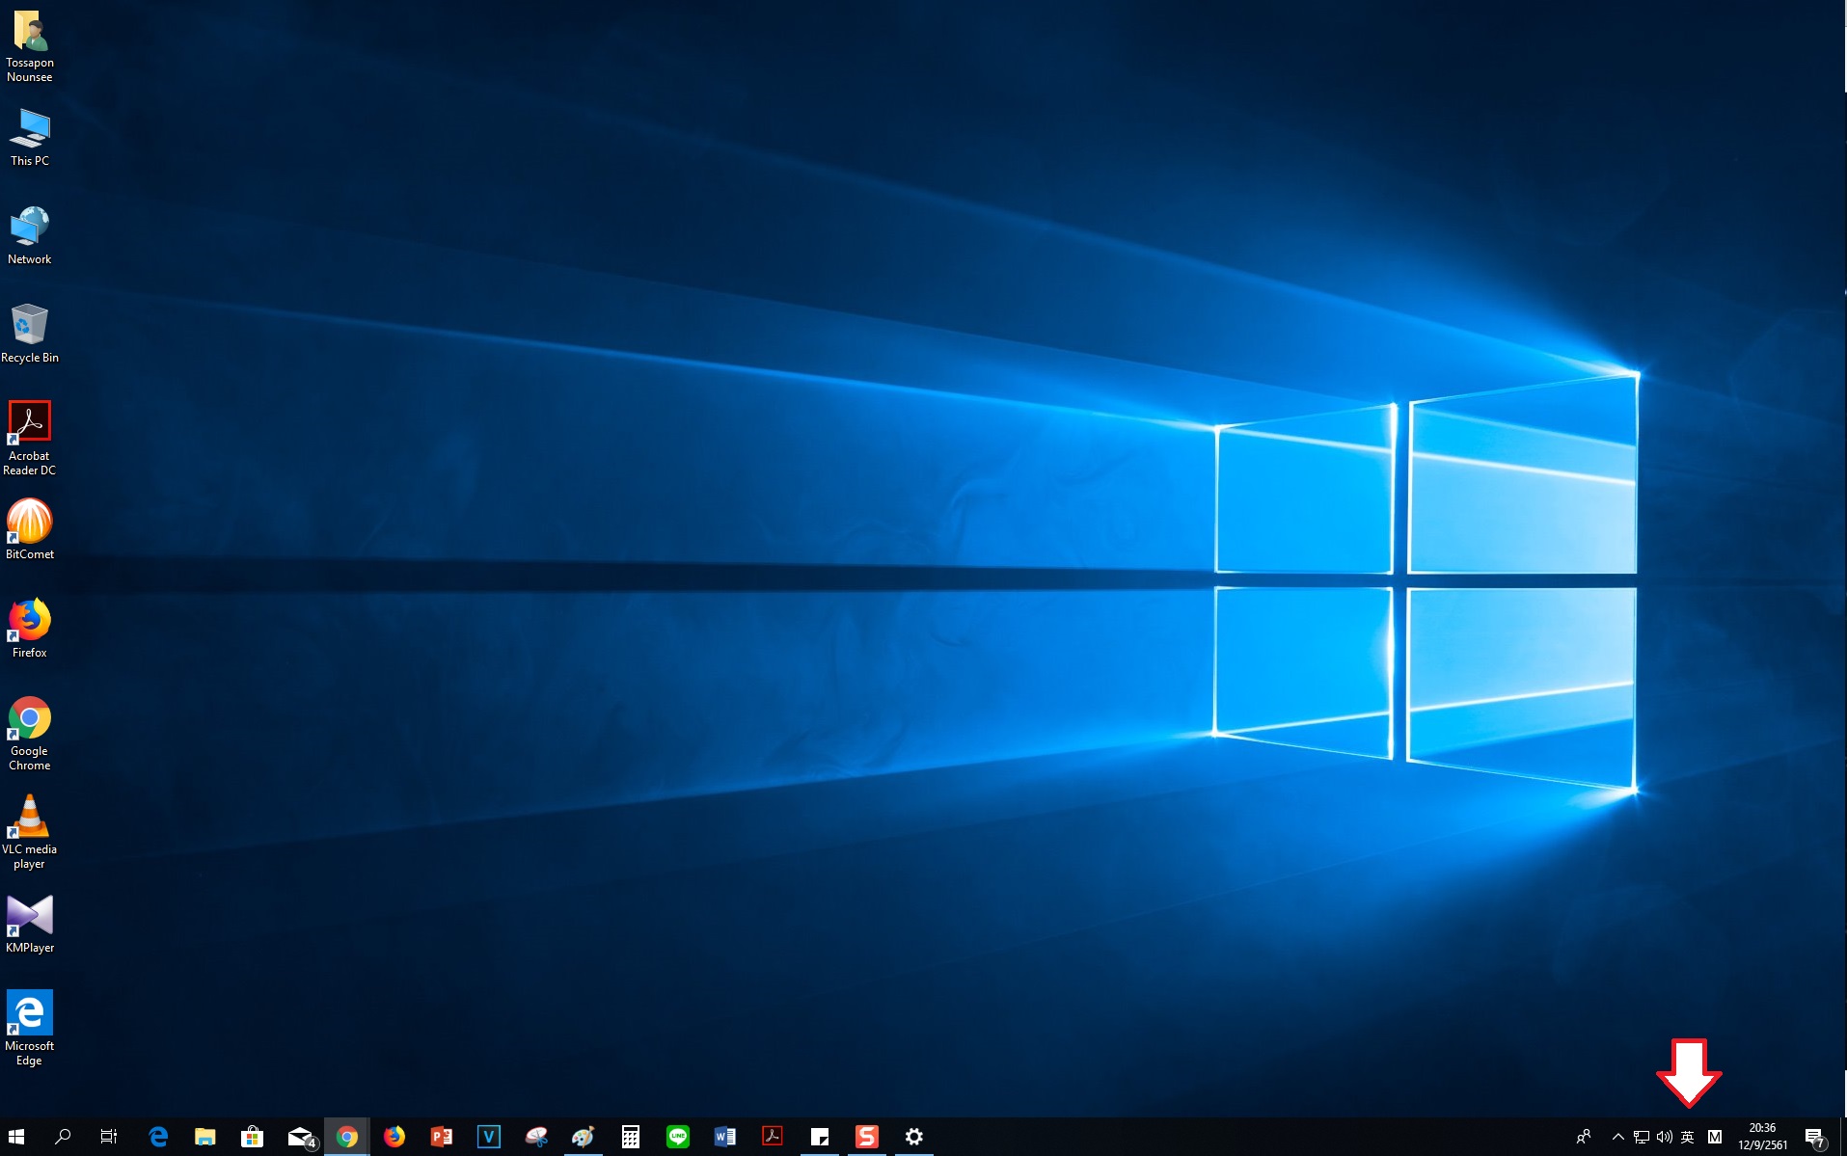Open LINE from the taskbar
The image size is (1847, 1156).
678,1137
